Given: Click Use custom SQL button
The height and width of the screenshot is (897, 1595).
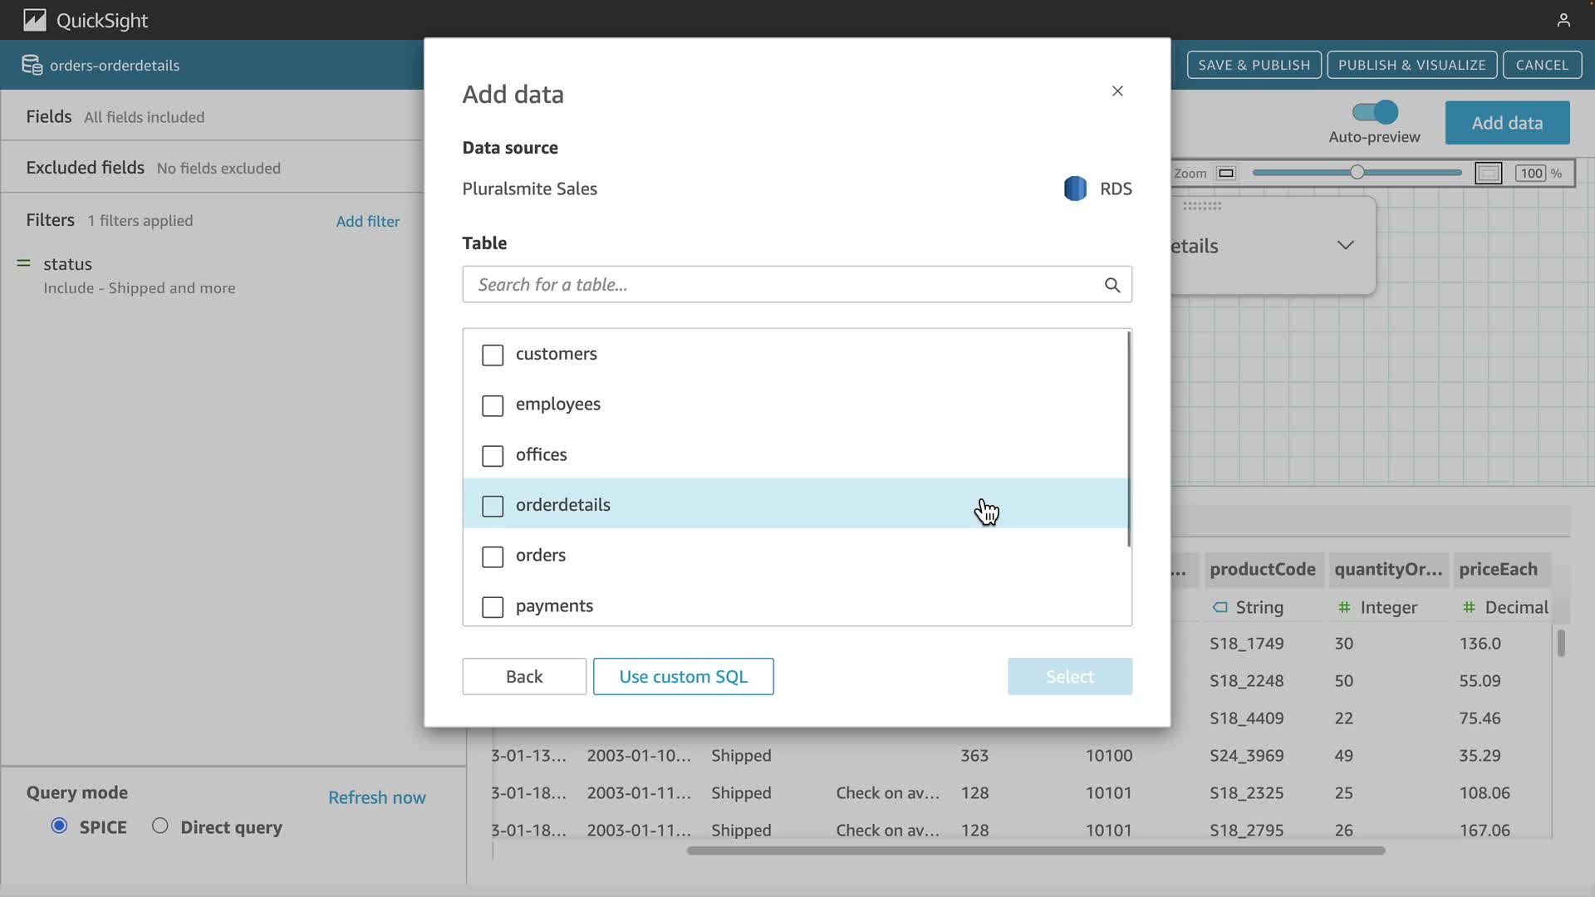Looking at the screenshot, I should [x=683, y=677].
